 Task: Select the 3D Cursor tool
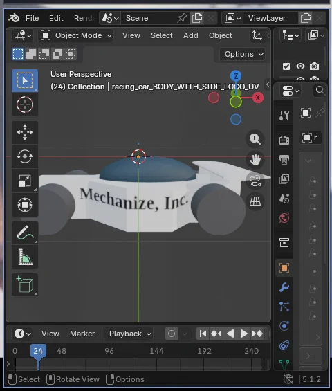pyautogui.click(x=25, y=104)
